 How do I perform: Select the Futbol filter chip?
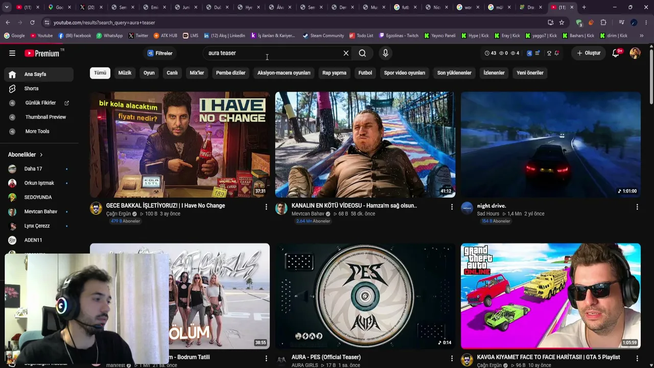click(x=365, y=73)
